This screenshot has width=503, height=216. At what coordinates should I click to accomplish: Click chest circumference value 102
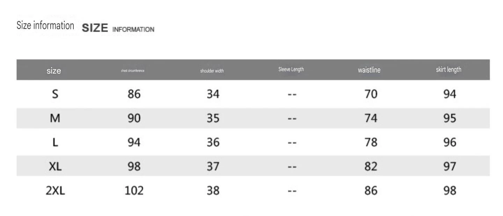(x=134, y=191)
